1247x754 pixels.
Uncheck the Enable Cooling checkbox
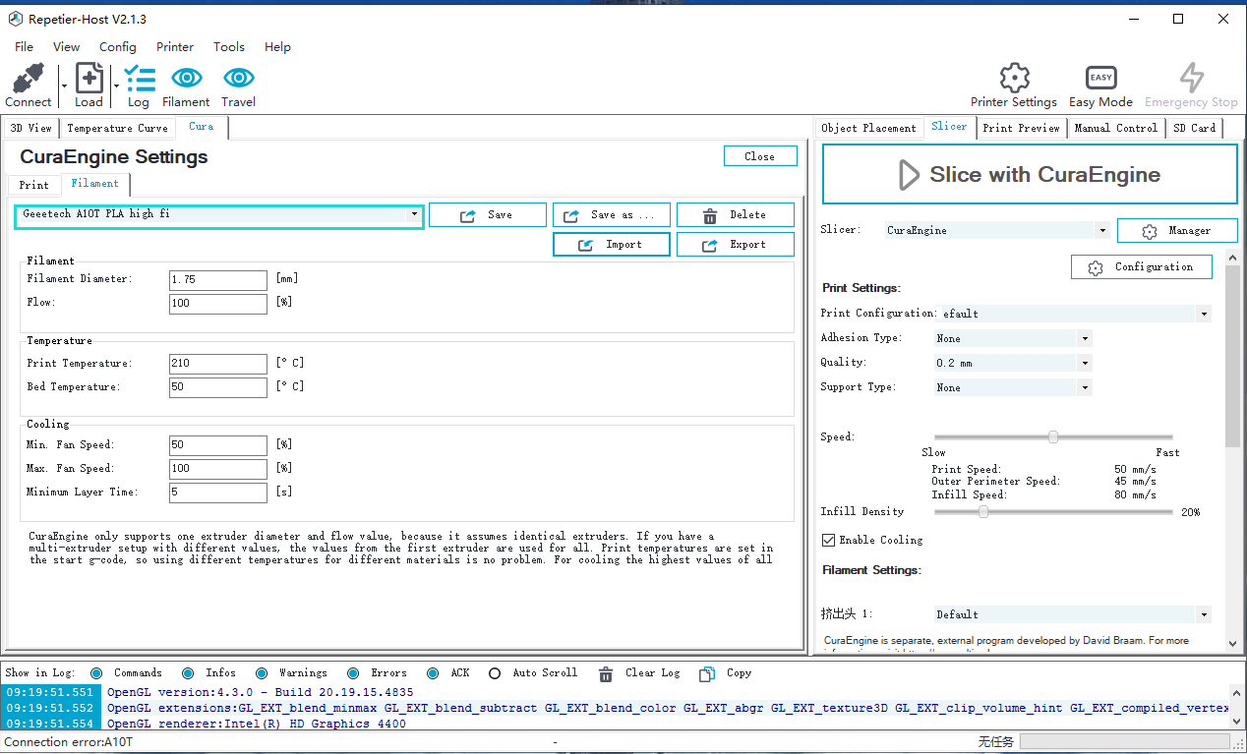pyautogui.click(x=828, y=540)
